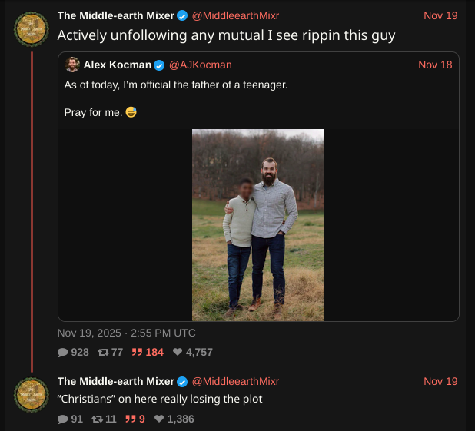Click the reply icon with 928 comments

point(63,353)
